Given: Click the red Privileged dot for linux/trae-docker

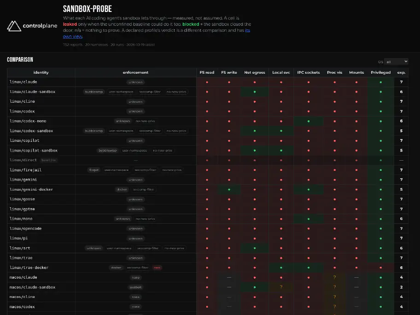Looking at the screenshot, I should 380,268.
